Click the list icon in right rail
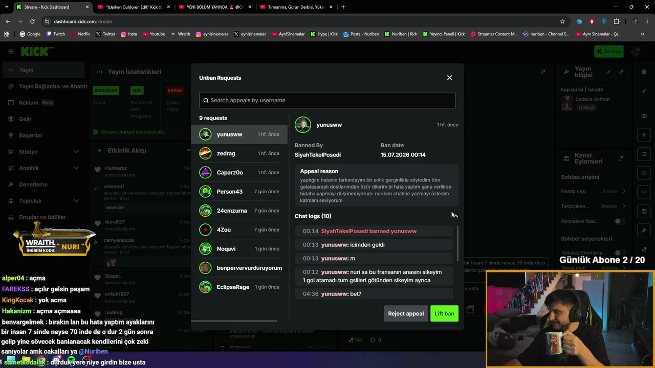 tap(644, 154)
